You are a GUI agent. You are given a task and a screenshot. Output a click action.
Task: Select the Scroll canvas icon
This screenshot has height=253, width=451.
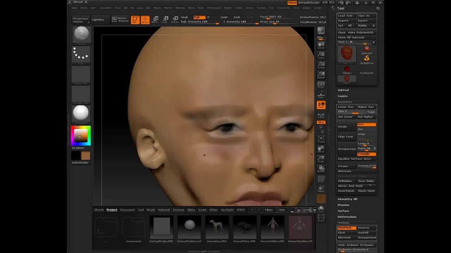[x=321, y=45]
